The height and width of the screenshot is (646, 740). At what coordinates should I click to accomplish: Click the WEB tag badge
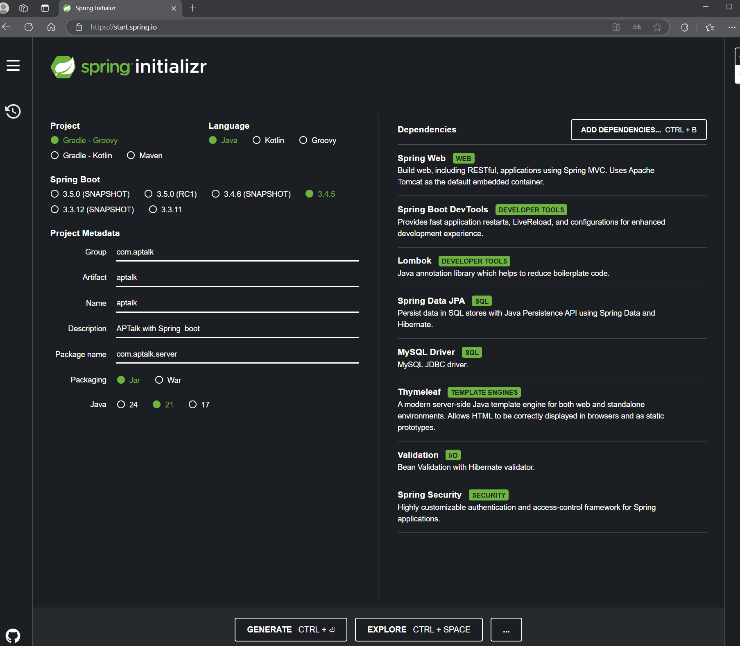pos(464,159)
